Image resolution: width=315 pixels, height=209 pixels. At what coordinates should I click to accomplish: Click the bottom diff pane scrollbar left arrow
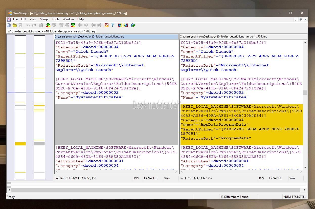[x=9, y=190]
